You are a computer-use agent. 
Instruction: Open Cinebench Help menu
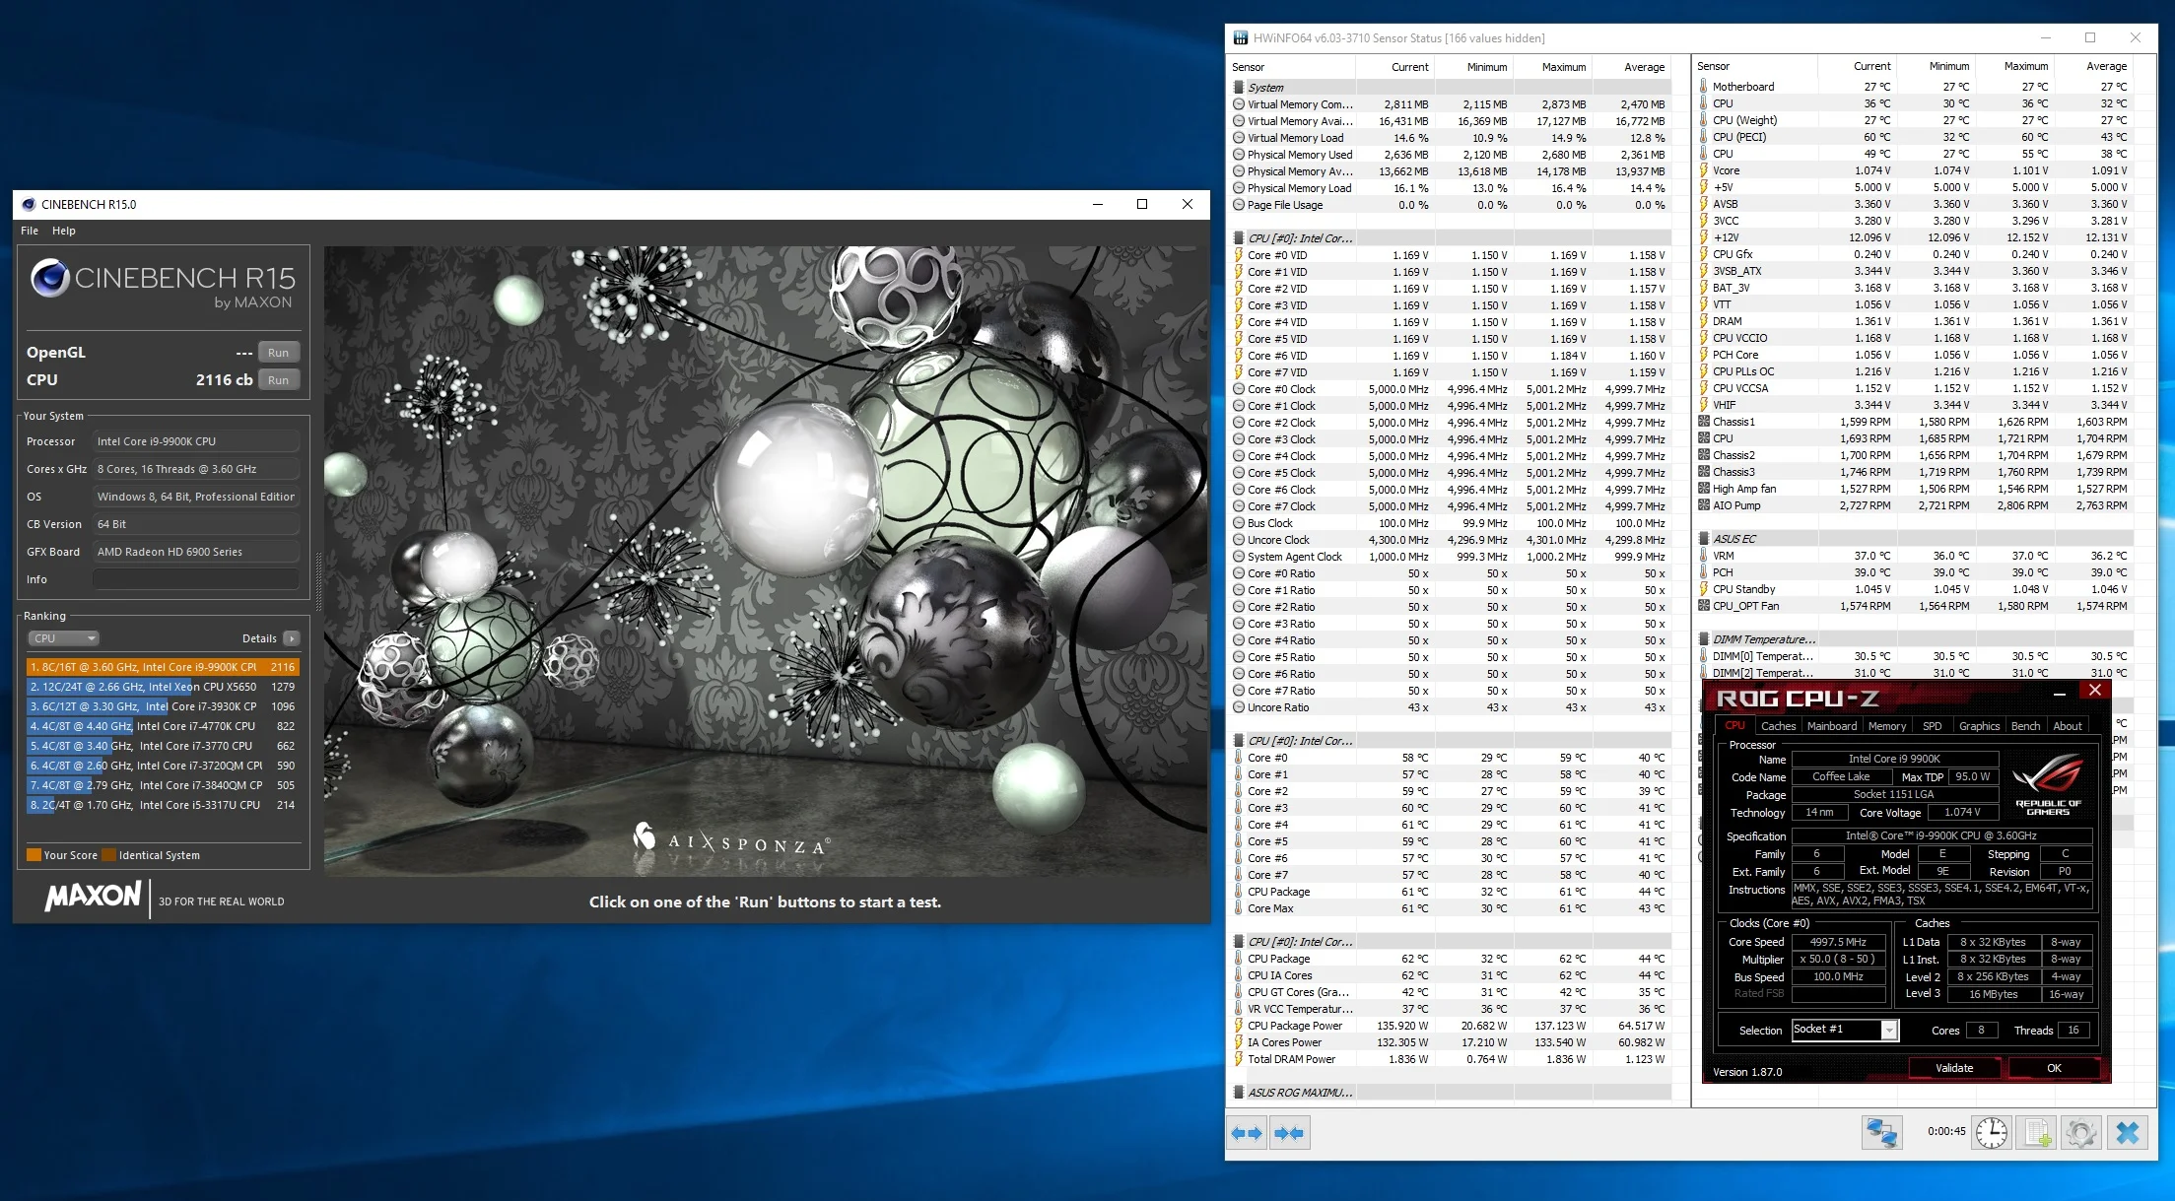[64, 231]
